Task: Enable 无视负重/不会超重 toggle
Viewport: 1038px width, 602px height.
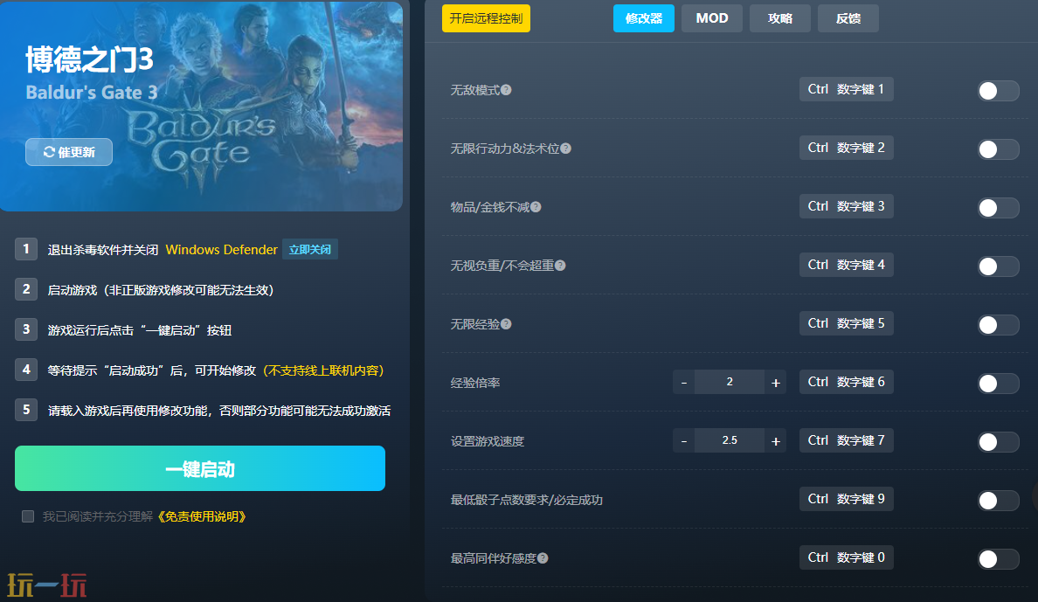Action: click(999, 266)
